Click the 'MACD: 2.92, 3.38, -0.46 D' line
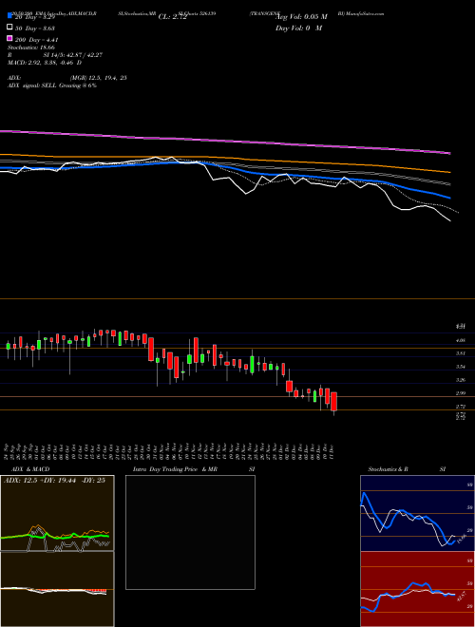This screenshot has width=475, height=627. pos(45,63)
